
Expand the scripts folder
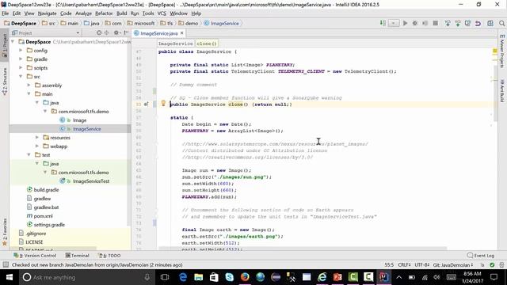point(21,68)
